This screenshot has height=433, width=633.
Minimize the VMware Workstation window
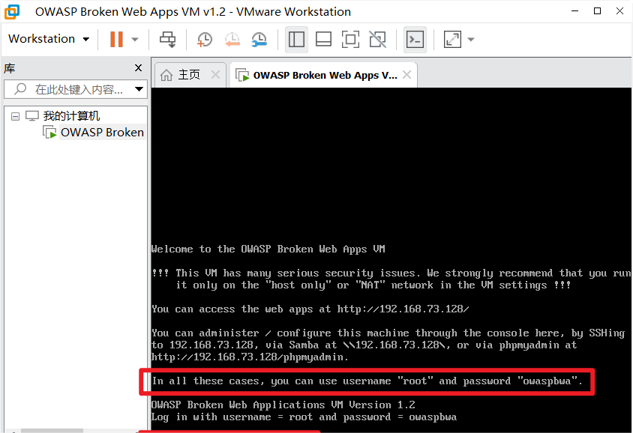coord(575,11)
